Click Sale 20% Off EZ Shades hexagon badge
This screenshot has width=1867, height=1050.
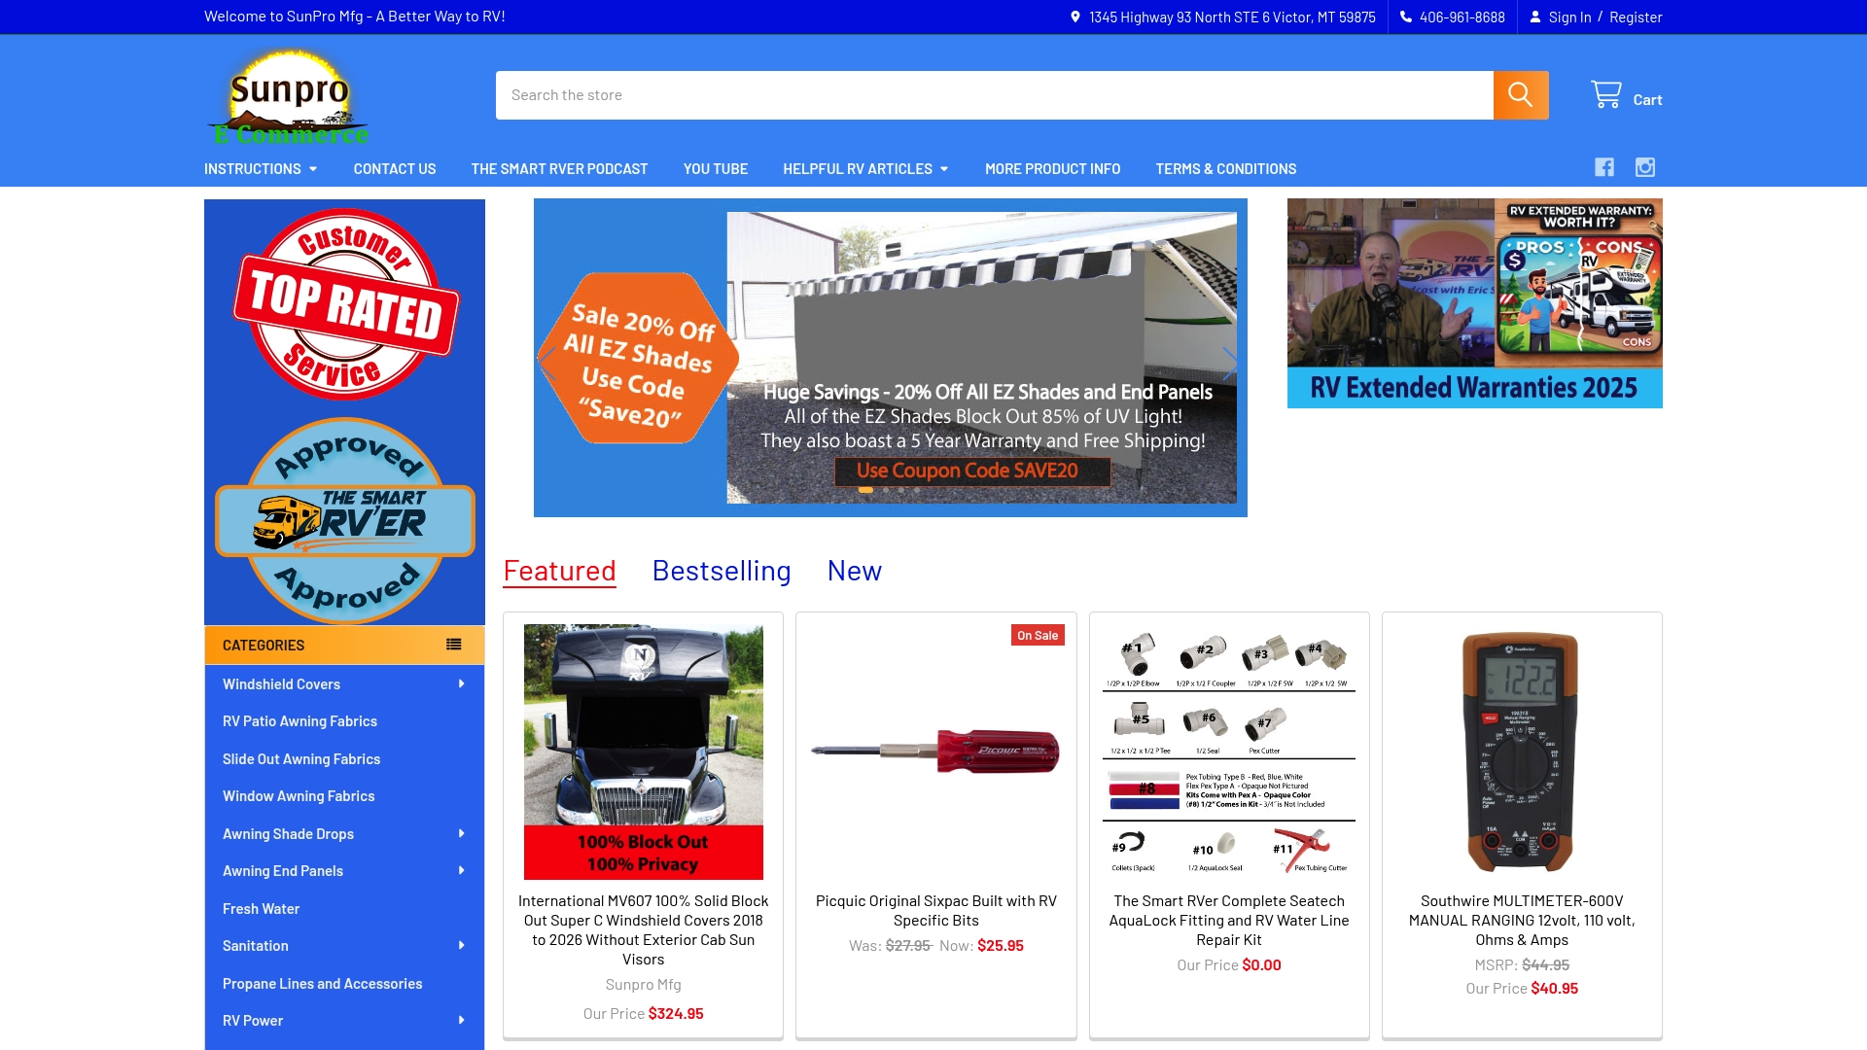[x=638, y=359]
